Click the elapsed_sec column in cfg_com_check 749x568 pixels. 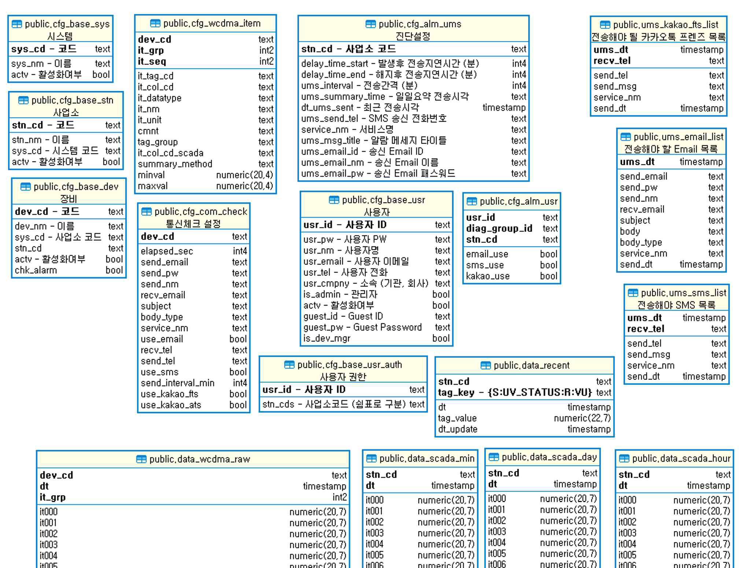(x=194, y=251)
